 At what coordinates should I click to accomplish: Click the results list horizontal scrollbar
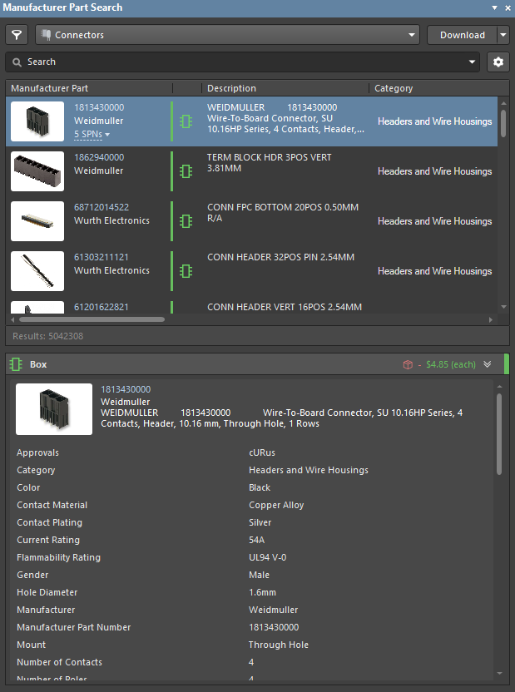pyautogui.click(x=92, y=319)
